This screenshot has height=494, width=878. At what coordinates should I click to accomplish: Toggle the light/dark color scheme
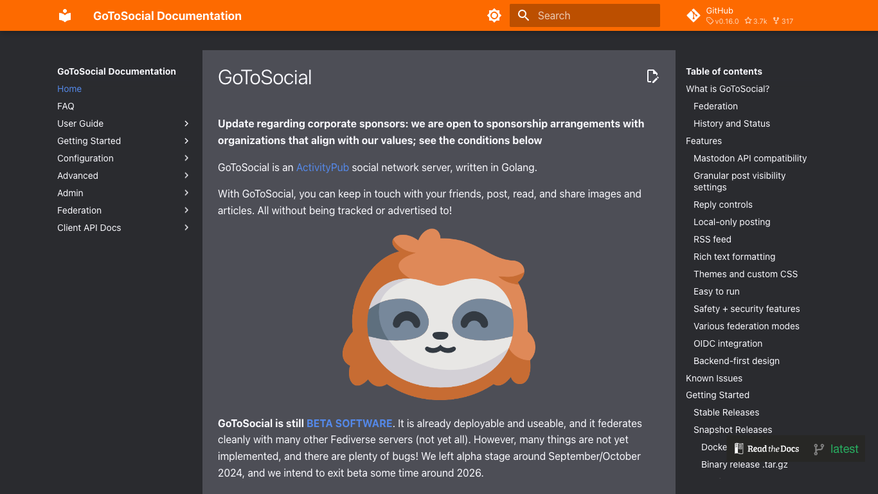coord(494,15)
